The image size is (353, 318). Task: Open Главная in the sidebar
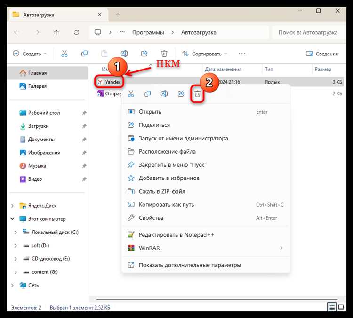point(47,73)
